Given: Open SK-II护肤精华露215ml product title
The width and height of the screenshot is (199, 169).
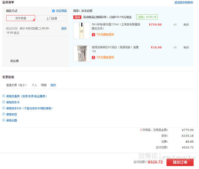Looking at the screenshot, I should click(x=116, y=26).
